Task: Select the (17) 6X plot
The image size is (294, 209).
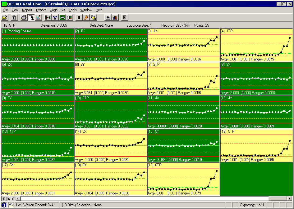Action: pos(38,179)
